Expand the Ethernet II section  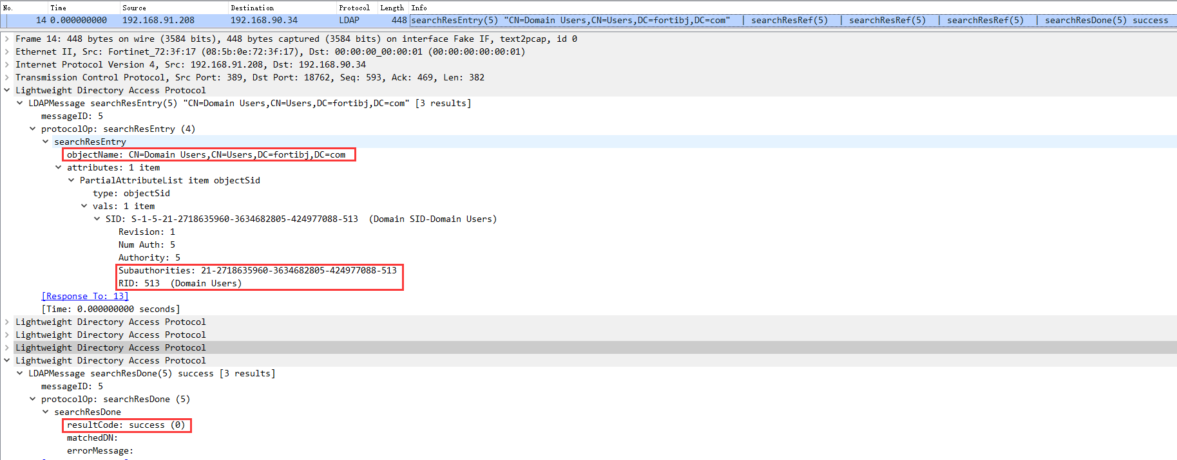7,51
